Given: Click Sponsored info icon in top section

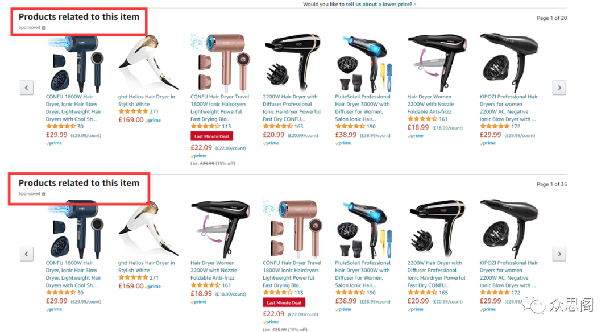Looking at the screenshot, I should coord(44,28).
